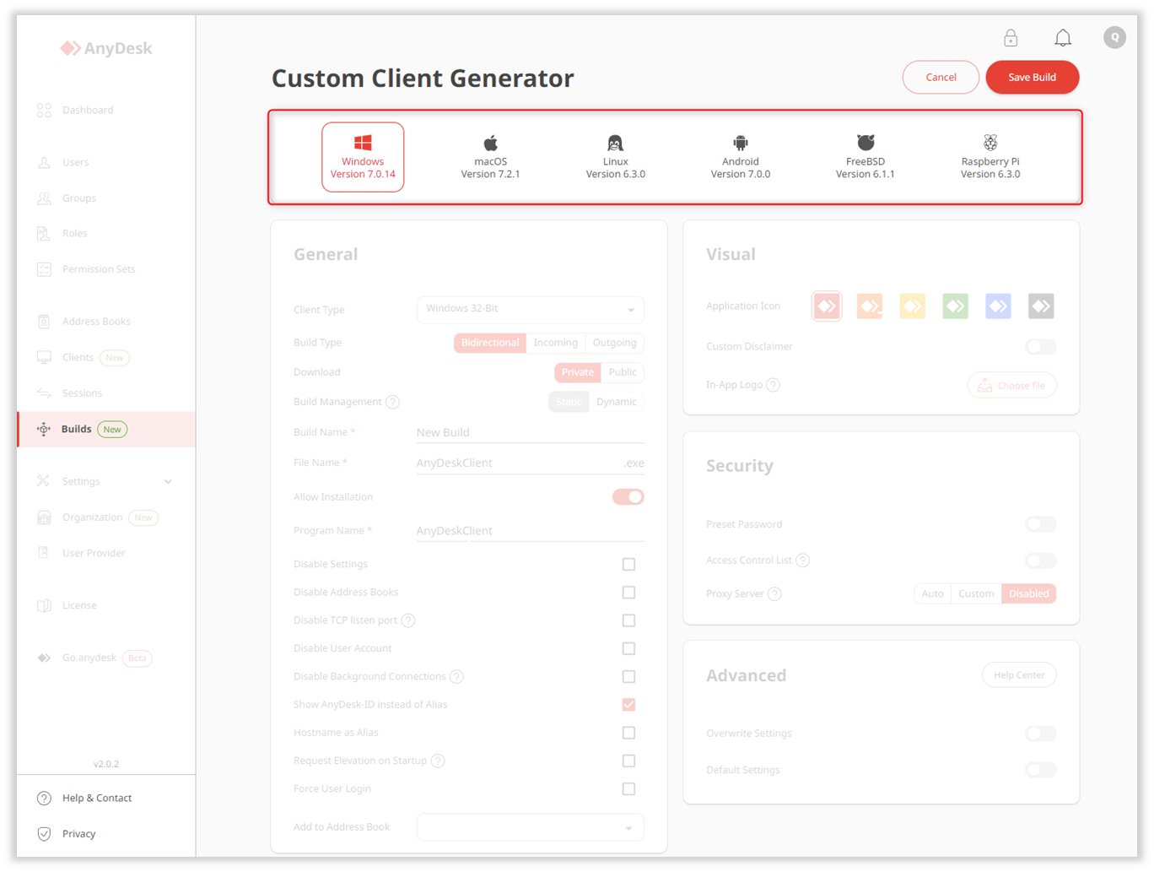Click the Organization building icon
This screenshot has height=872, width=1154.
tap(44, 517)
